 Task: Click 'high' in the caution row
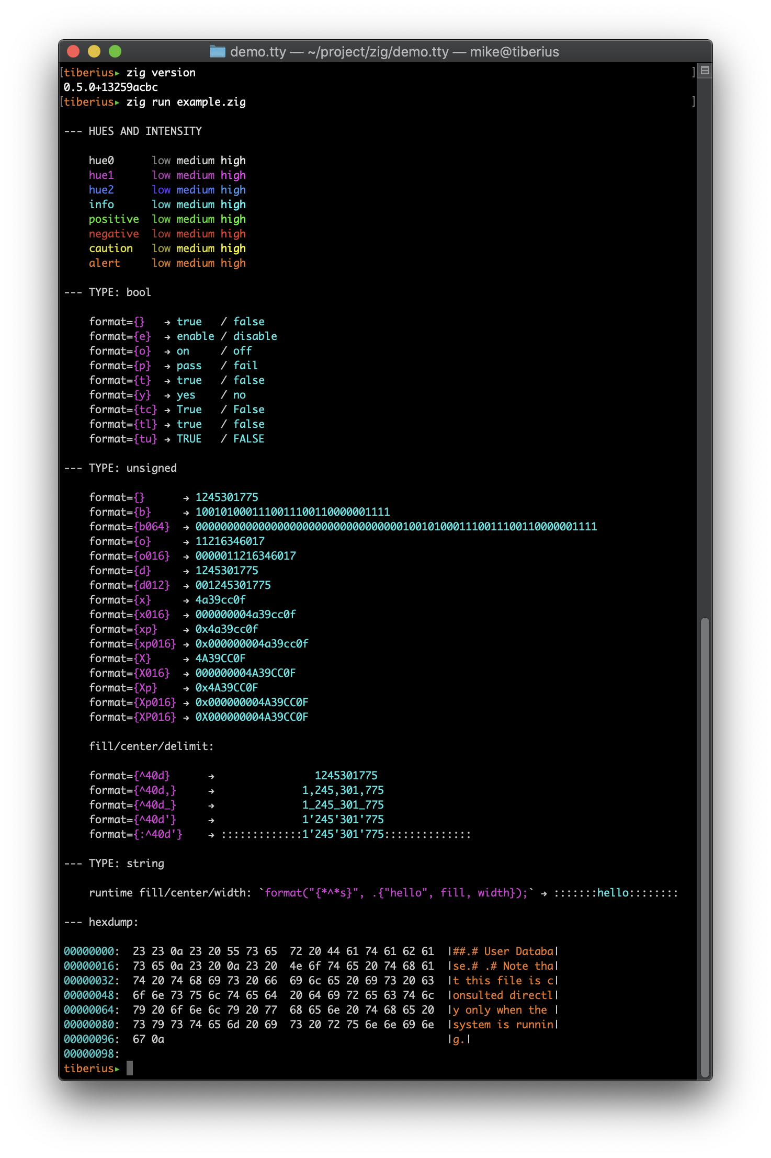[233, 248]
